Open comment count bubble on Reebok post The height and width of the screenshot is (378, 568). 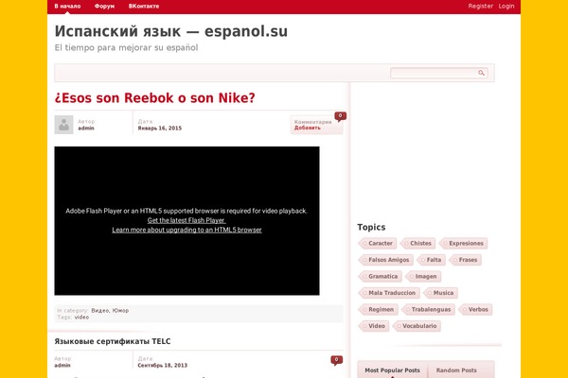[340, 115]
